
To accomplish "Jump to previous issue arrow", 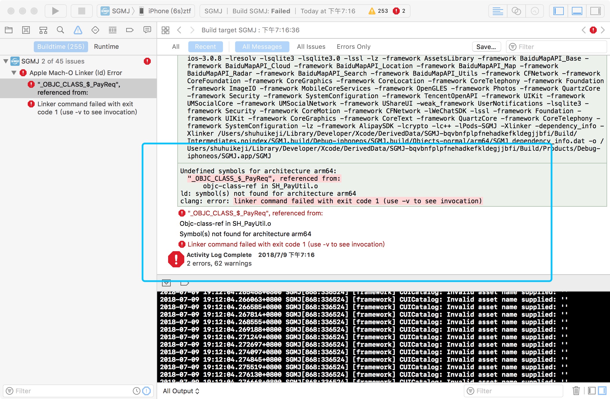I will 584,30.
